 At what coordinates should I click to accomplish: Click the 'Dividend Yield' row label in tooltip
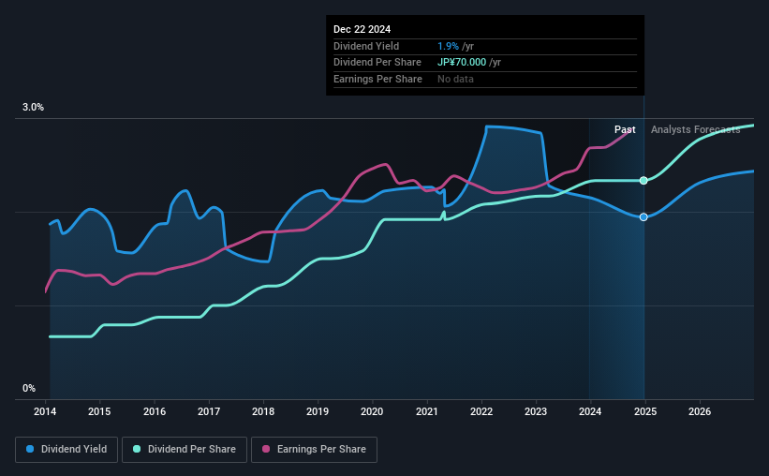click(x=366, y=46)
